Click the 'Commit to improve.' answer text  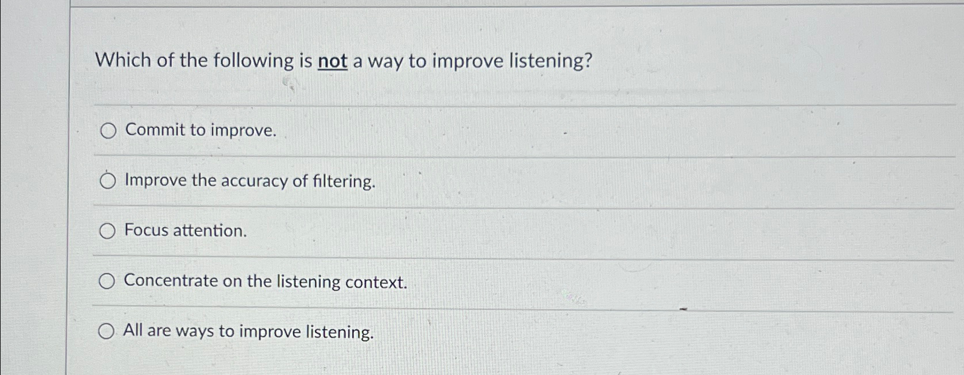click(200, 130)
